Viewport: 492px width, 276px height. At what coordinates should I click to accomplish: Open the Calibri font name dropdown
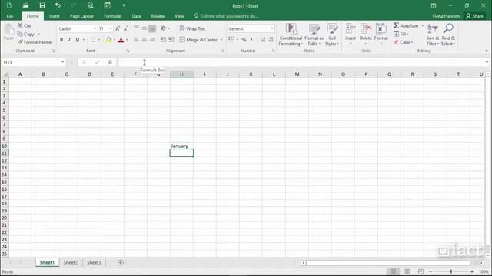[x=95, y=28]
